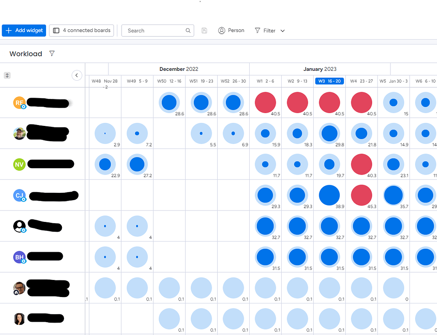
Task: Open the red 45.3 overload bubble
Action: (361, 195)
